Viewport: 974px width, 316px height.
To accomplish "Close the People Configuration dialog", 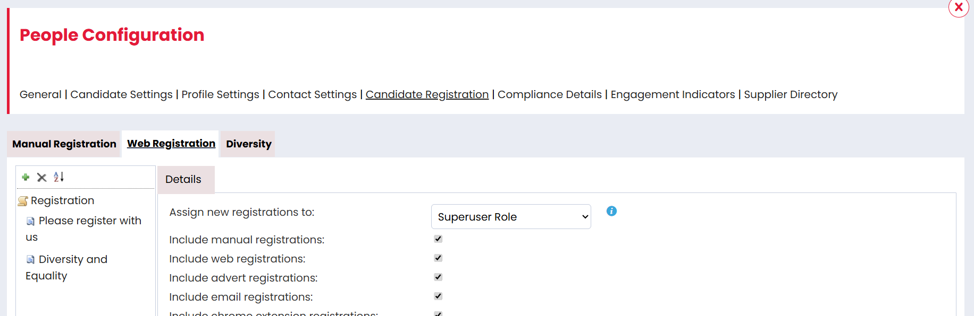I will tap(959, 7).
